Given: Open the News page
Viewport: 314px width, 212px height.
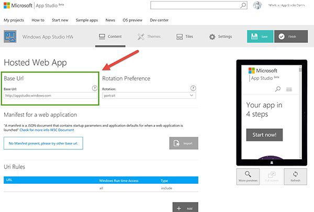Looking at the screenshot, I should [x=110, y=20].
